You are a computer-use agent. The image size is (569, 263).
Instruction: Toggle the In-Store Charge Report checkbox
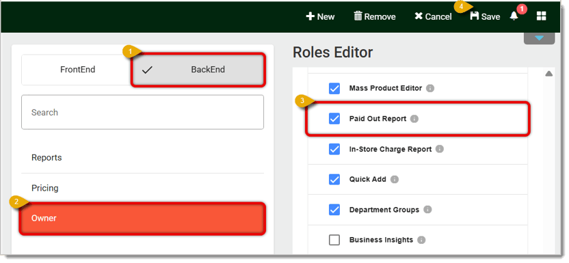point(334,149)
